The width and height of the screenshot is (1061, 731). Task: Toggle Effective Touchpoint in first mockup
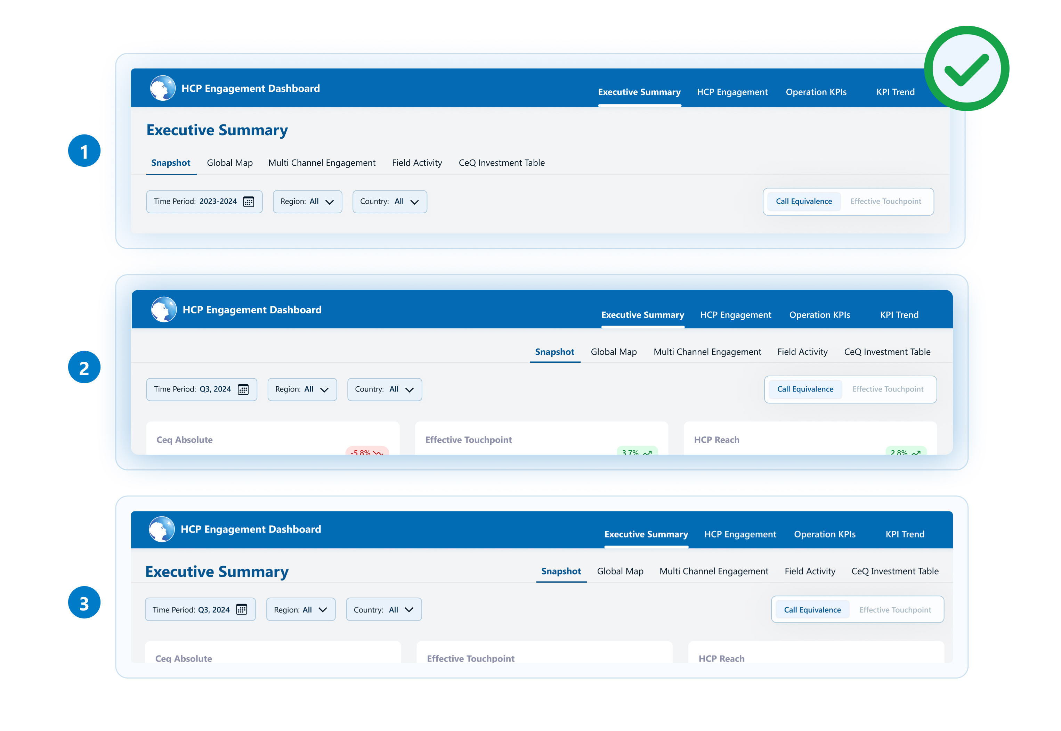885,202
